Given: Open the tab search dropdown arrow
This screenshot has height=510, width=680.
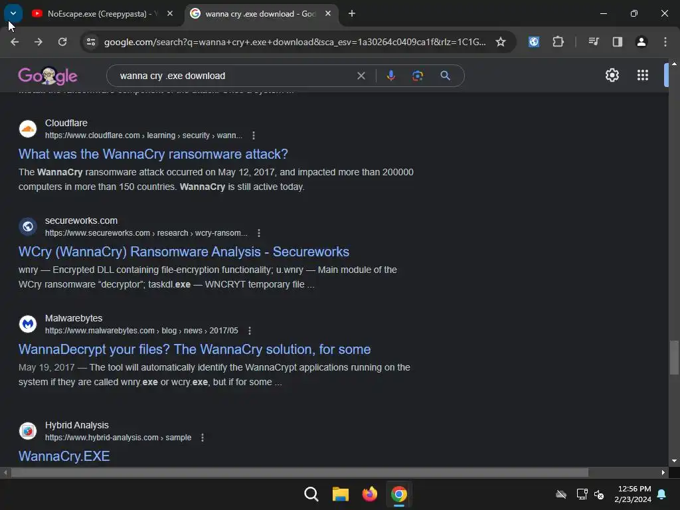Looking at the screenshot, I should tap(13, 13).
